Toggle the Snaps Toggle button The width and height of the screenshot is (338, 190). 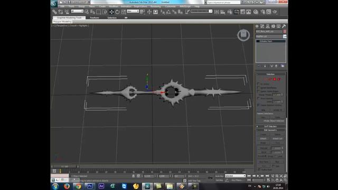pyautogui.click(x=163, y=12)
